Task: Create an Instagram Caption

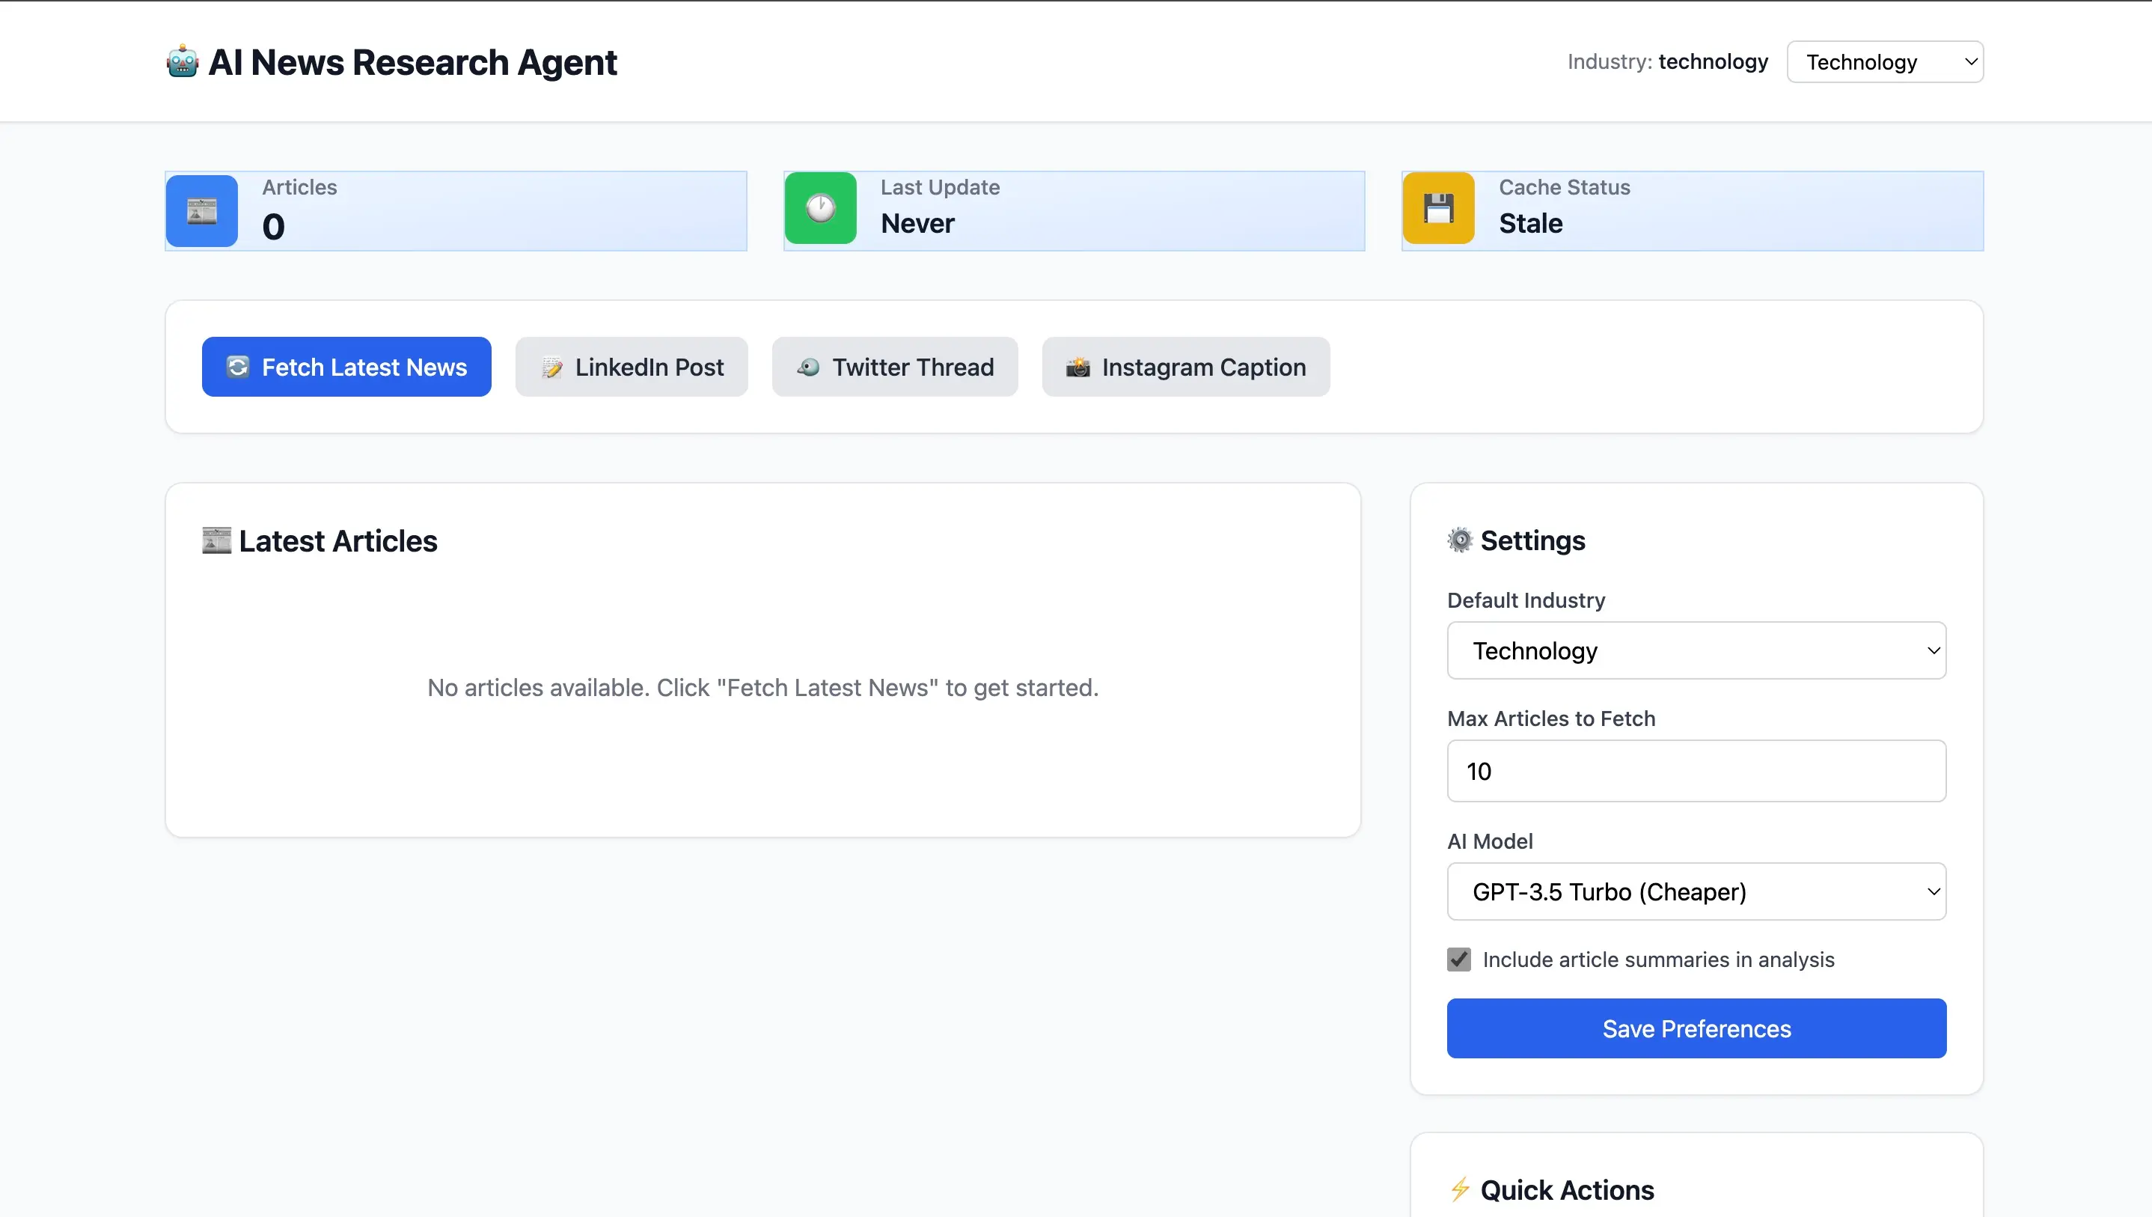Action: (x=1185, y=367)
